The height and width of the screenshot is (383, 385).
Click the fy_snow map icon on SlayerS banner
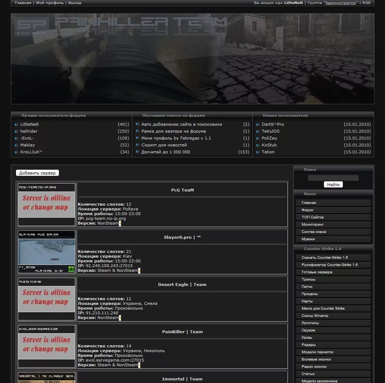pyautogui.click(x=71, y=269)
